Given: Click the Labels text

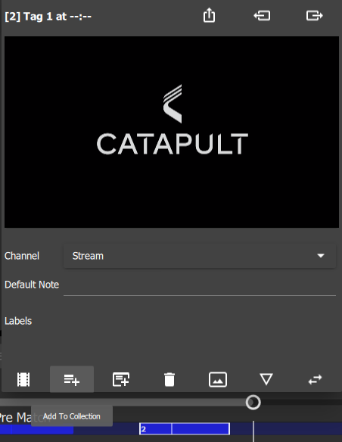Looking at the screenshot, I should click(18, 321).
